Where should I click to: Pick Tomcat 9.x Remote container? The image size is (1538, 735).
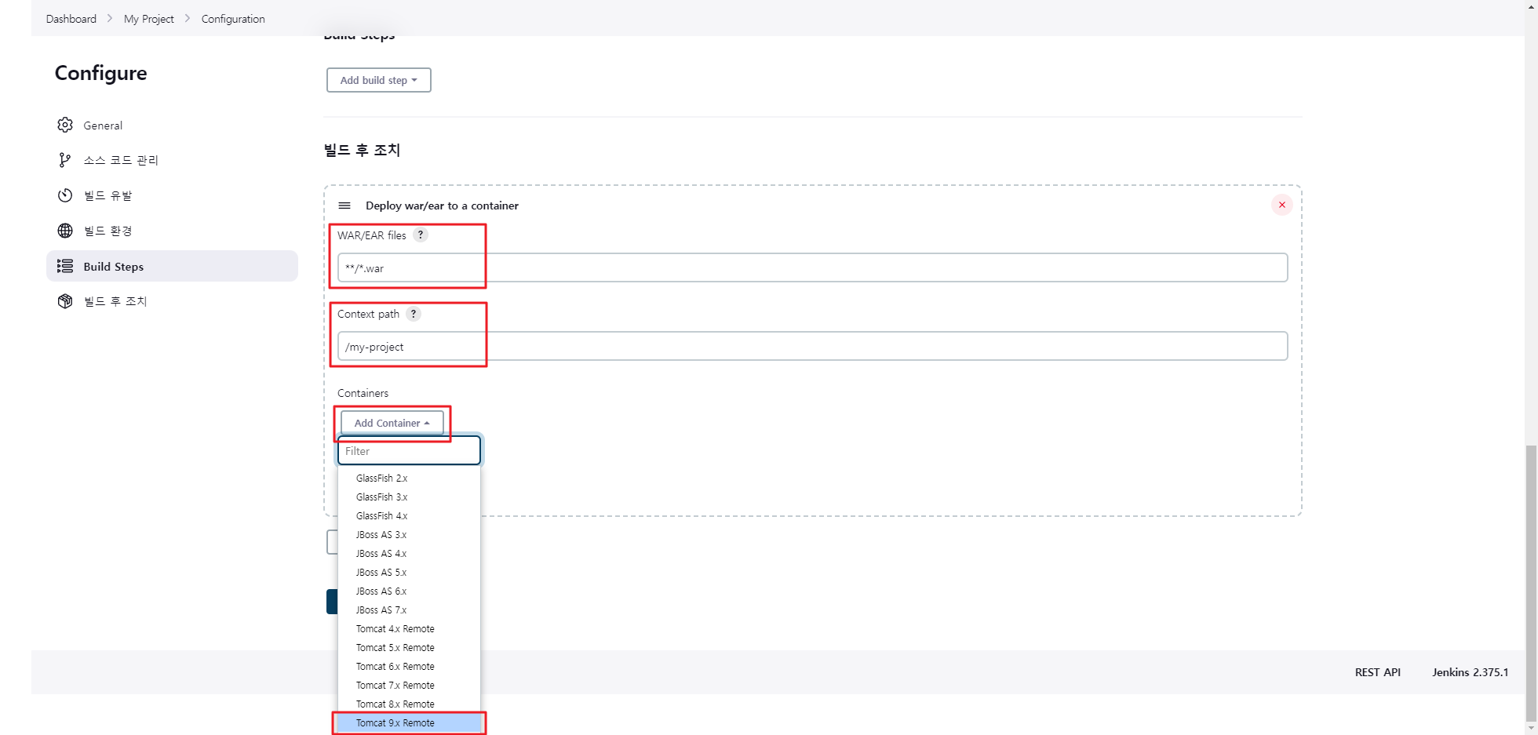coord(409,723)
